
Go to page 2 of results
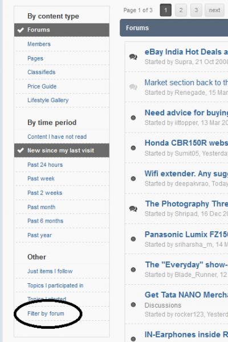(x=181, y=10)
